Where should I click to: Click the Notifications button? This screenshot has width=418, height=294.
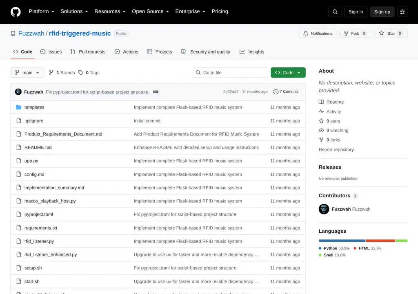click(x=318, y=33)
